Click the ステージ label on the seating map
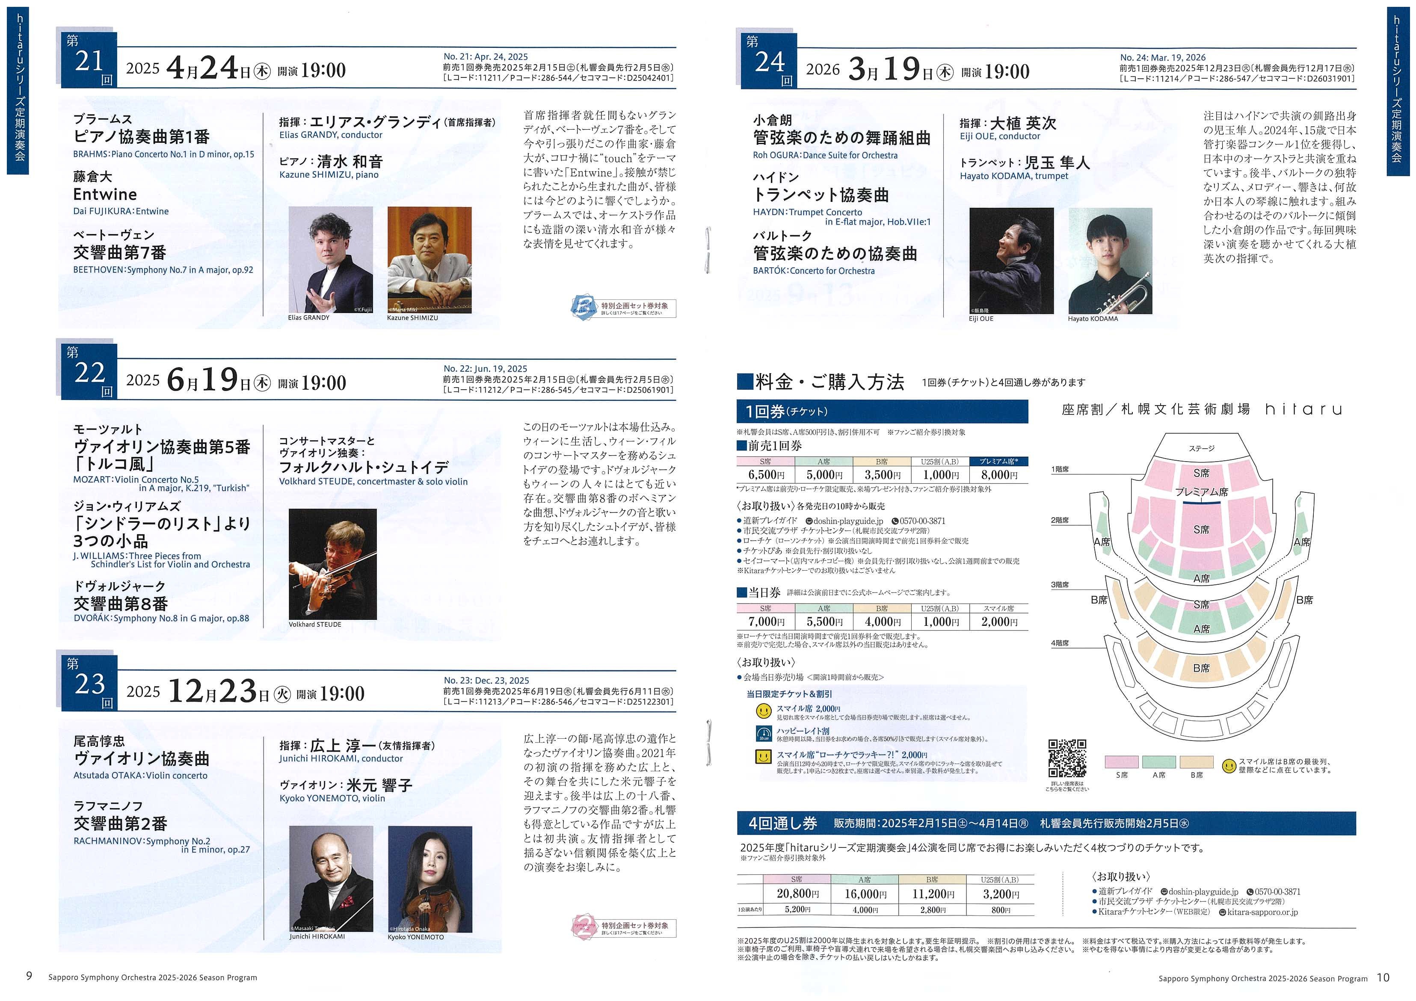Image resolution: width=1416 pixels, height=1001 pixels. [x=1201, y=448]
